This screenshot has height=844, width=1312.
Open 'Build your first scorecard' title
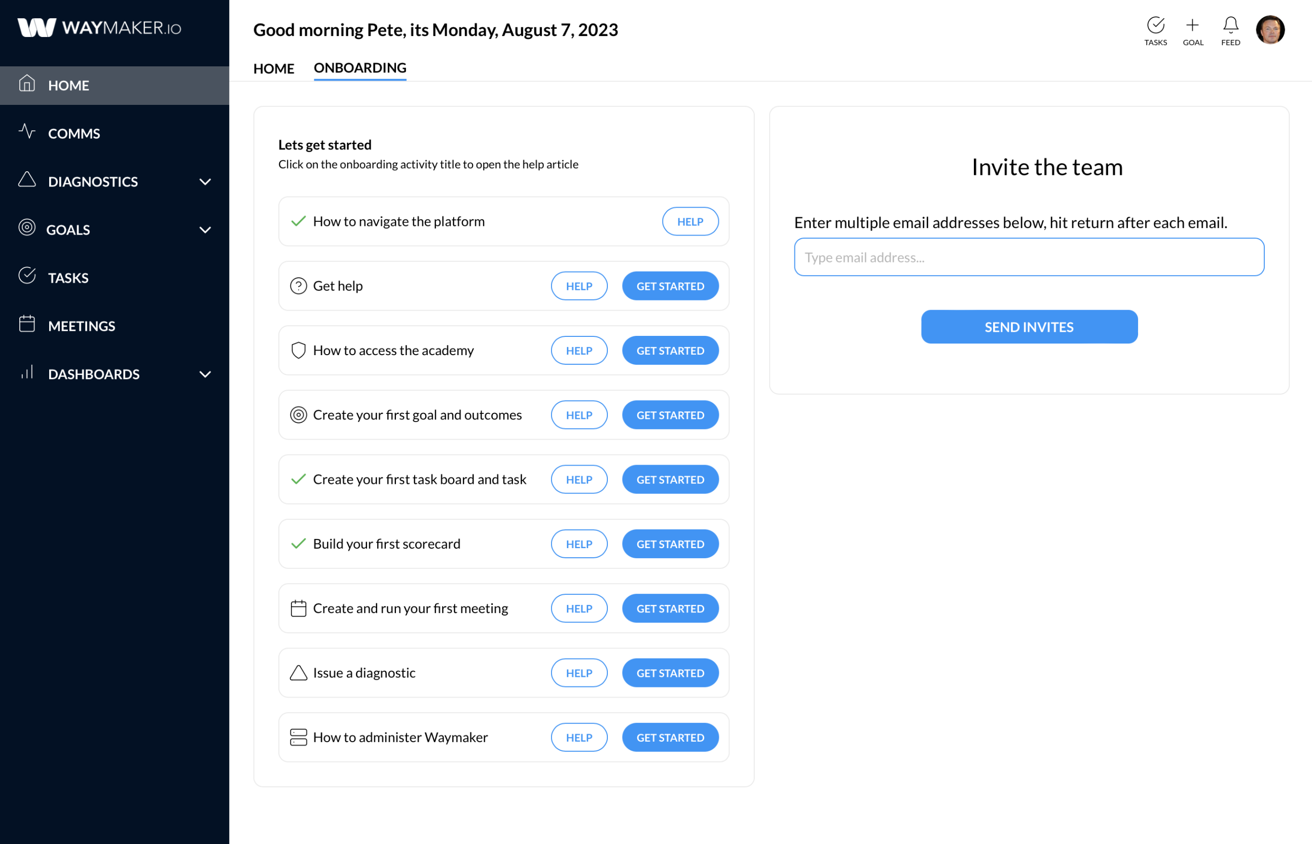[x=386, y=544]
